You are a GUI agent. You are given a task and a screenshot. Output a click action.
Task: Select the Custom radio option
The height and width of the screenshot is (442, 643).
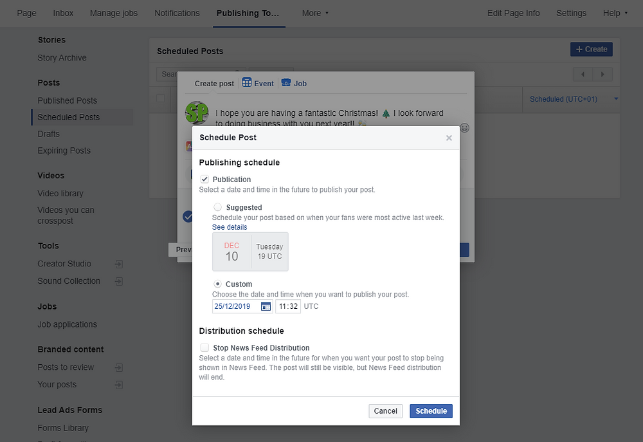(x=217, y=284)
